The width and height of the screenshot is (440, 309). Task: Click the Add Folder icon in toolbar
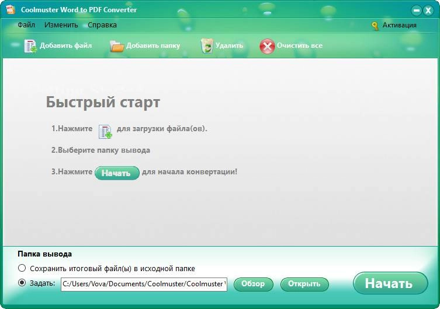117,46
